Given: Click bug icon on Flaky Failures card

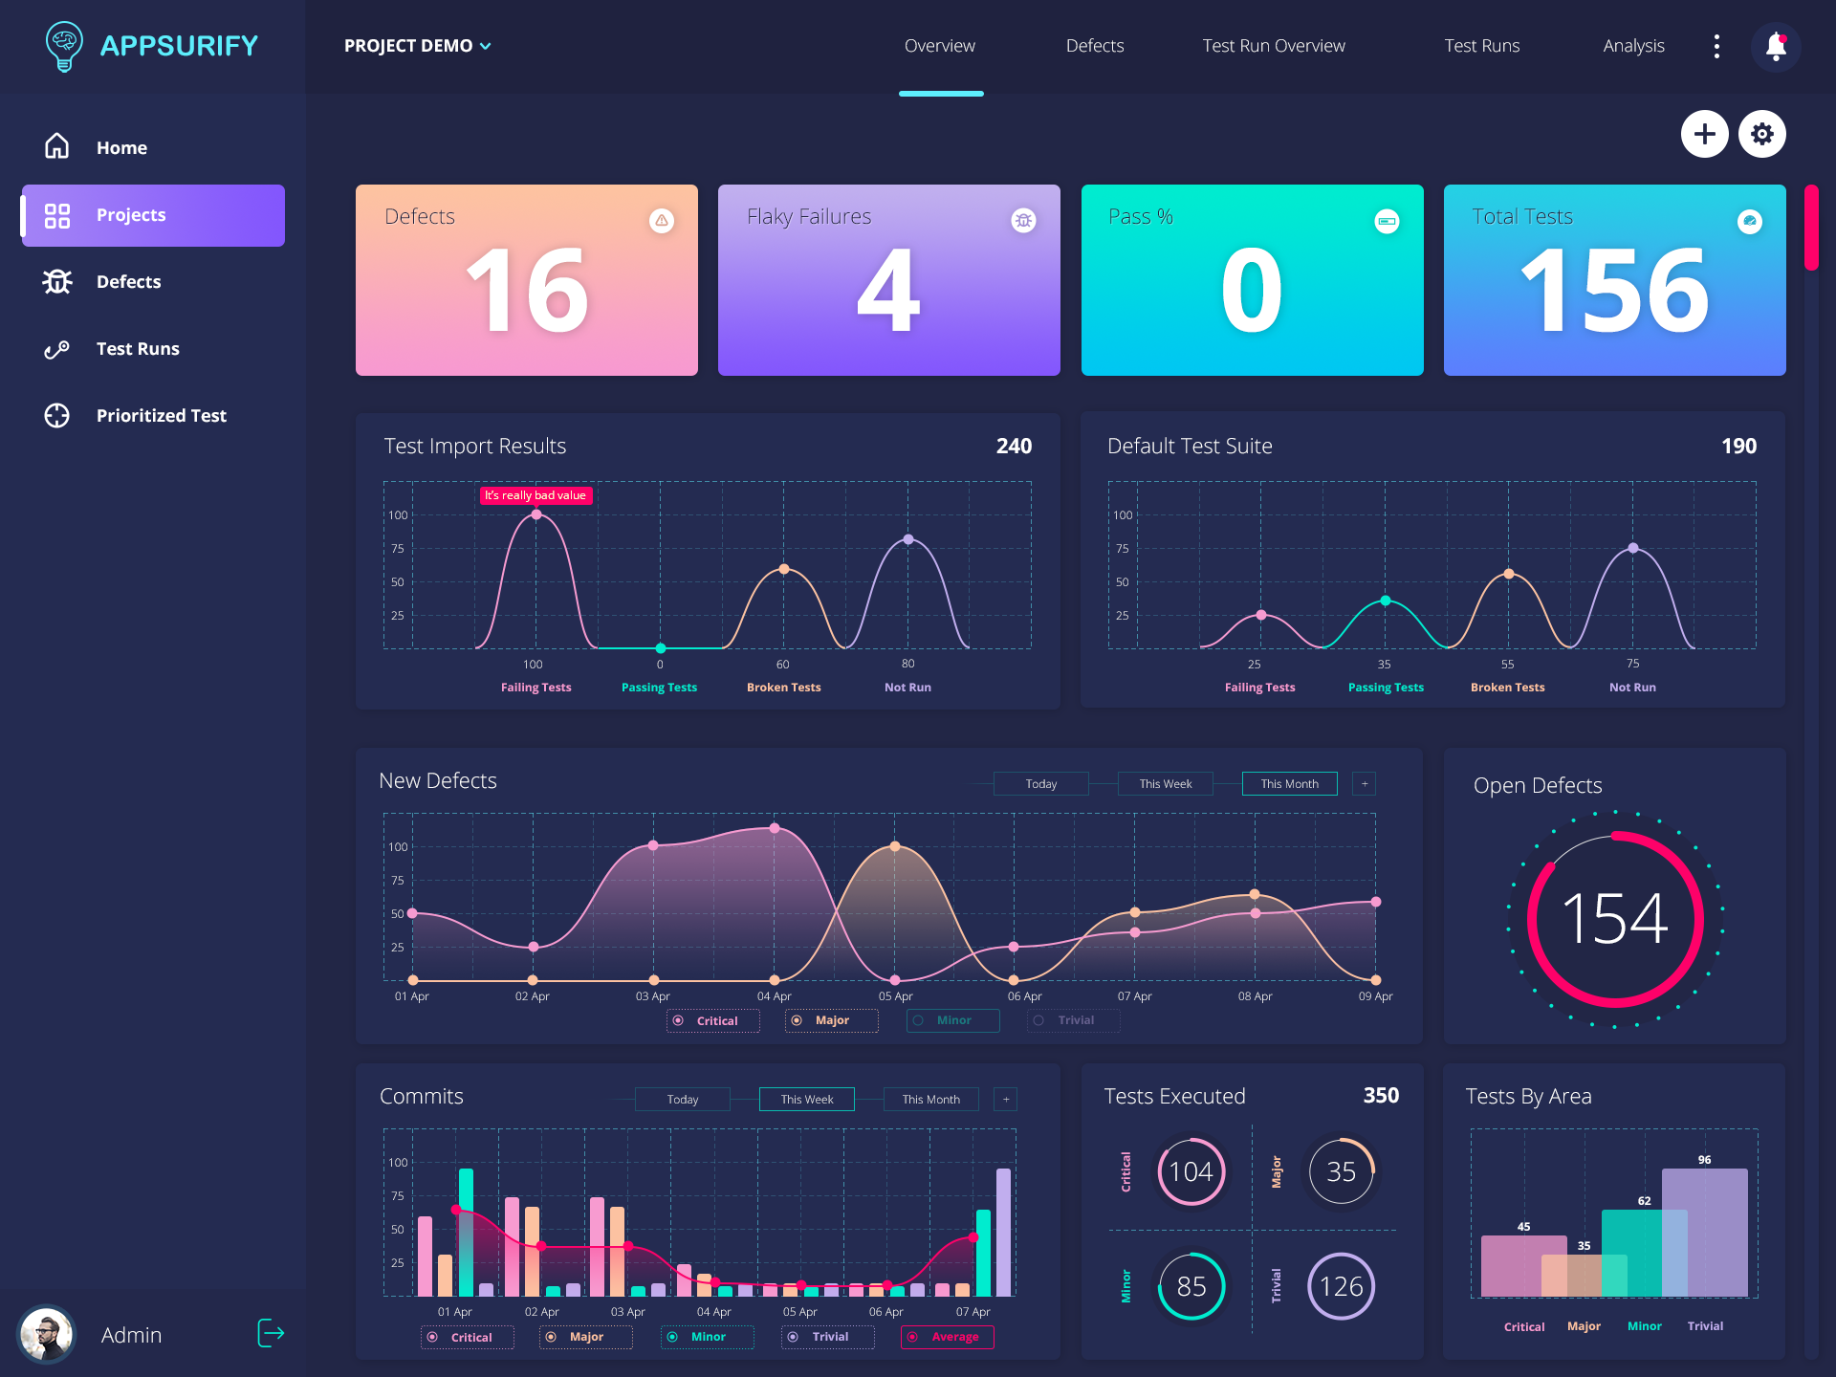Looking at the screenshot, I should [x=1024, y=221].
